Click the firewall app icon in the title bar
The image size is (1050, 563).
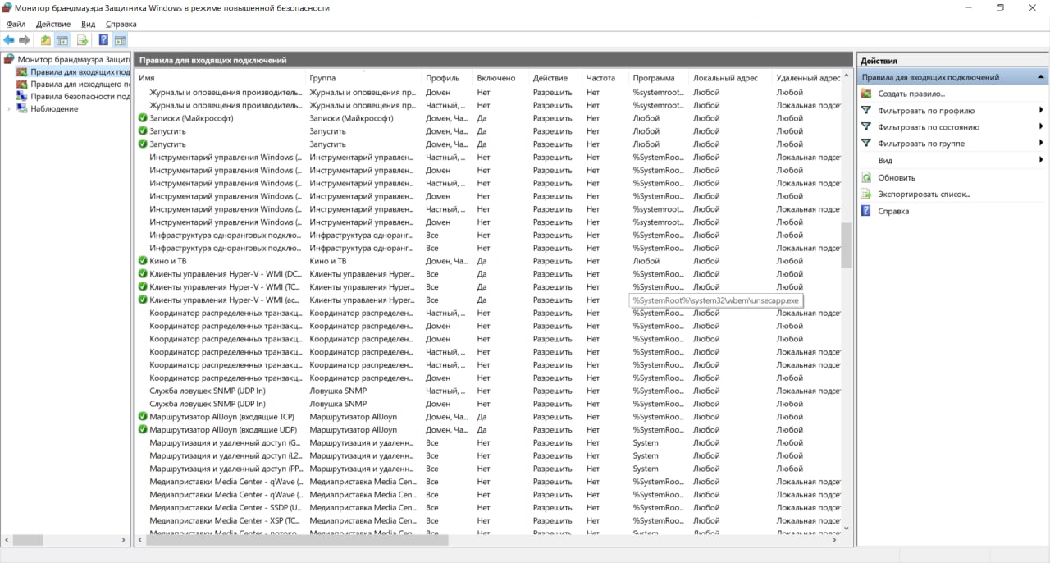[x=7, y=7]
